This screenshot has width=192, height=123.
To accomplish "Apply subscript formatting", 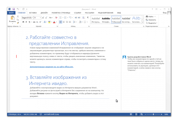I will click(37, 22).
